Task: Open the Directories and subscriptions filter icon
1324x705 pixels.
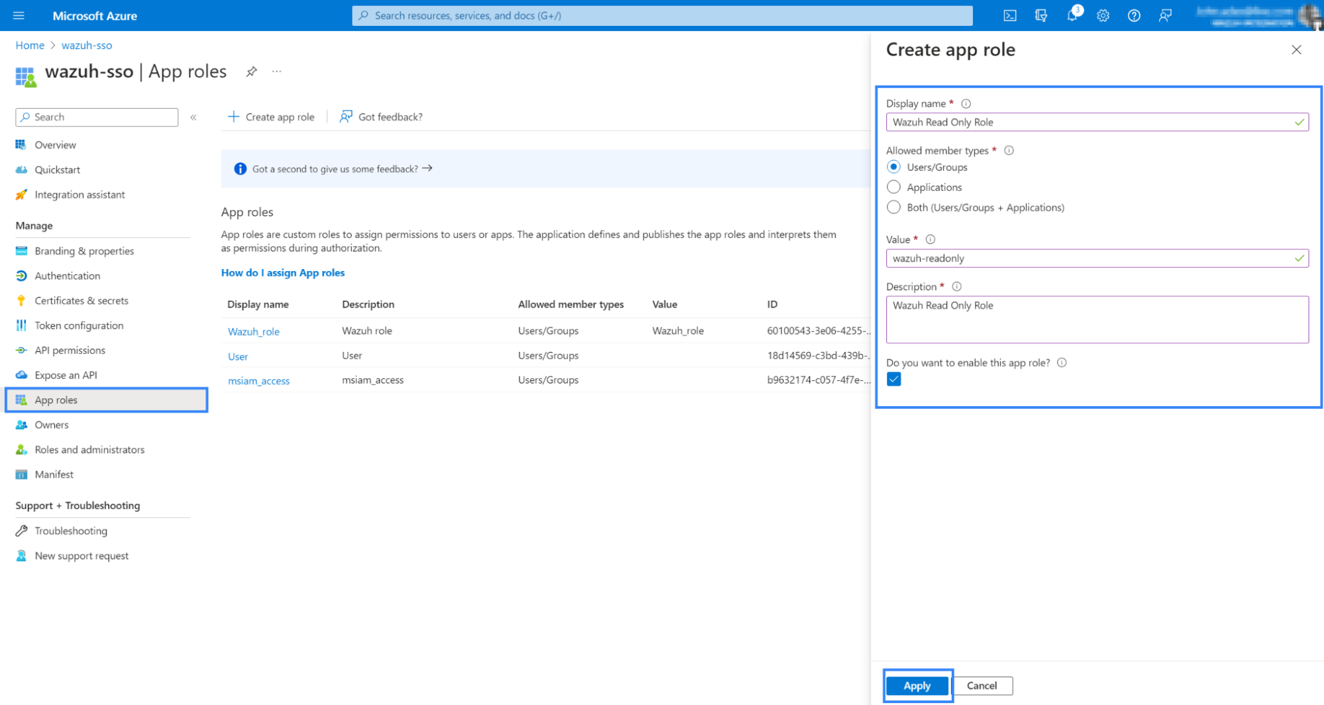Action: pos(1041,15)
